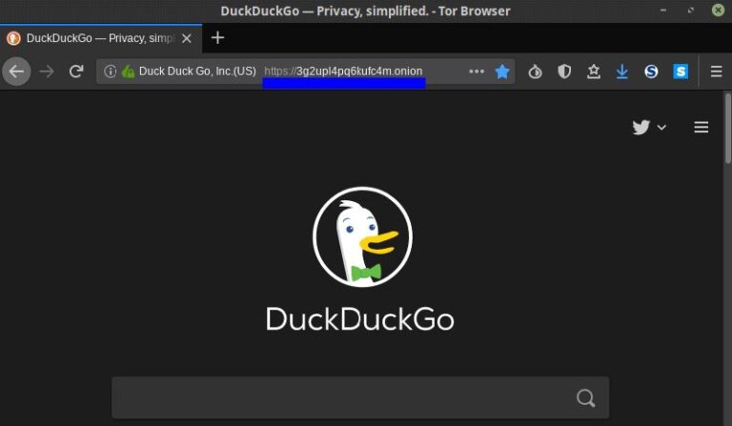Toggle the blue bookmark star

[502, 71]
